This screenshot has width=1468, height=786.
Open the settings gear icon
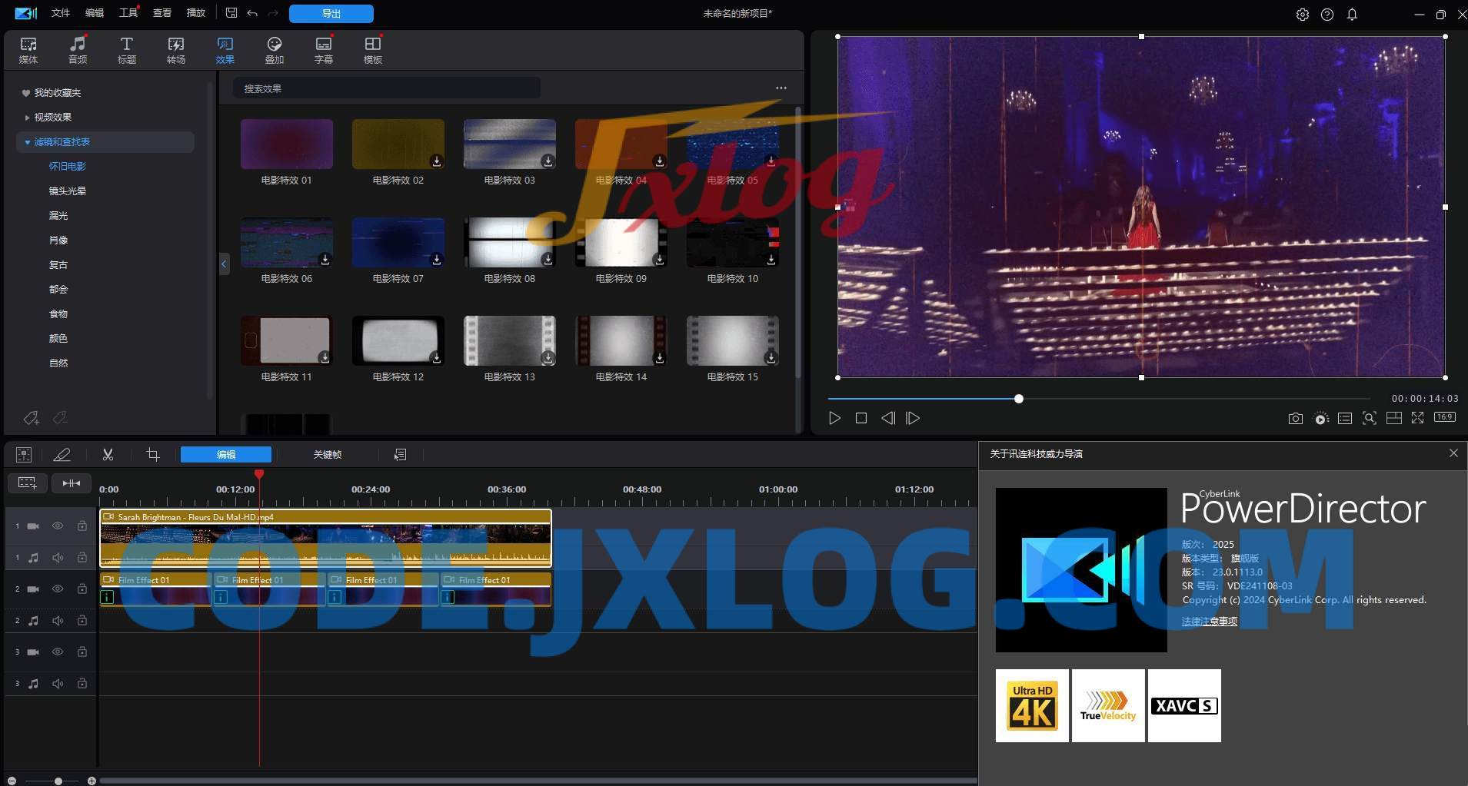(x=1302, y=15)
